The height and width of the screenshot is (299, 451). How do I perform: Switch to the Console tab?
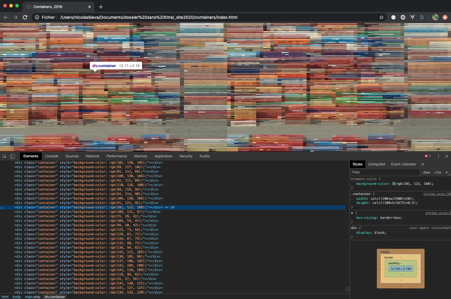tap(52, 156)
